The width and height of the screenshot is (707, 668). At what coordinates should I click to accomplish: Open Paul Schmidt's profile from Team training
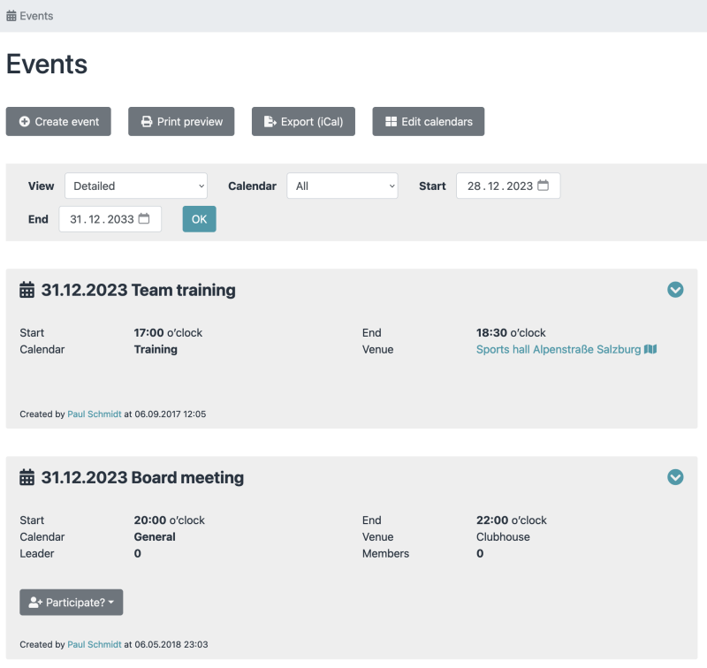tap(94, 414)
